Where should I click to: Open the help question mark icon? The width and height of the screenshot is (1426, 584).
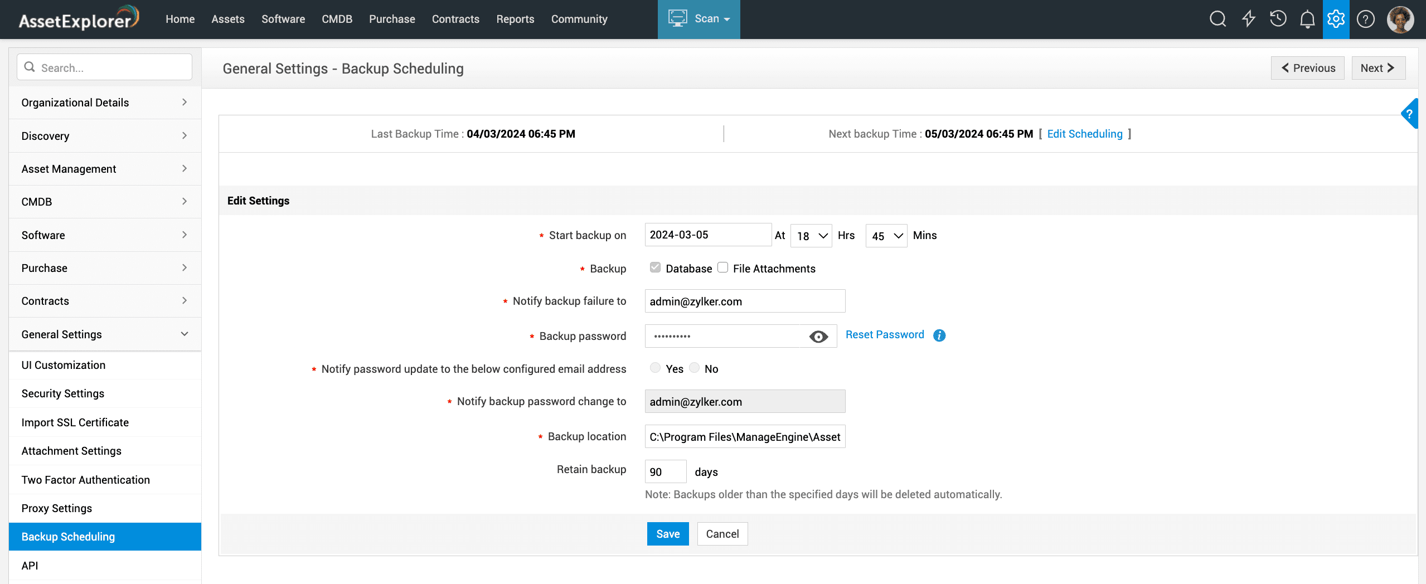point(1365,19)
